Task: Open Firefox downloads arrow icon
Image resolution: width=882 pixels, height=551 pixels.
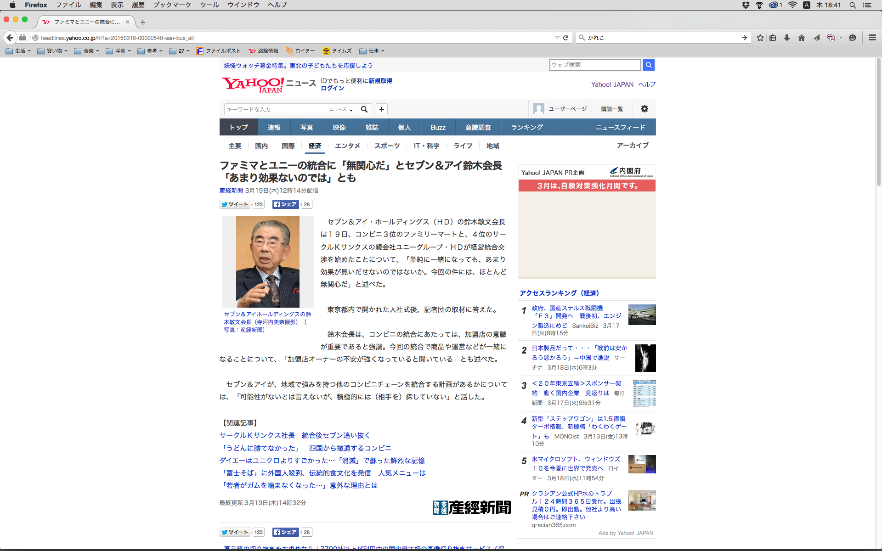Action: pos(787,38)
